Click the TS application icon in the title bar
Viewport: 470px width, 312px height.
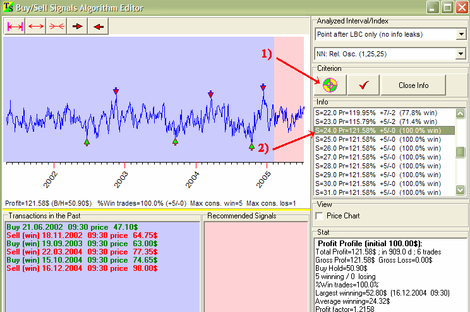click(x=8, y=7)
